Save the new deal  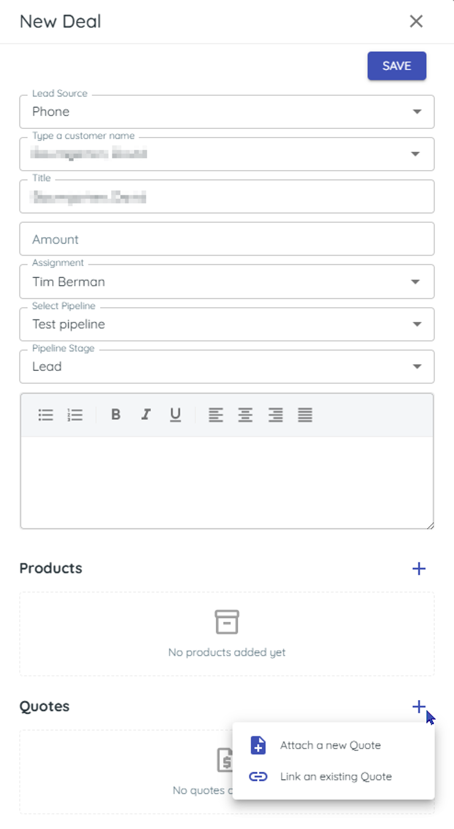[x=397, y=66]
